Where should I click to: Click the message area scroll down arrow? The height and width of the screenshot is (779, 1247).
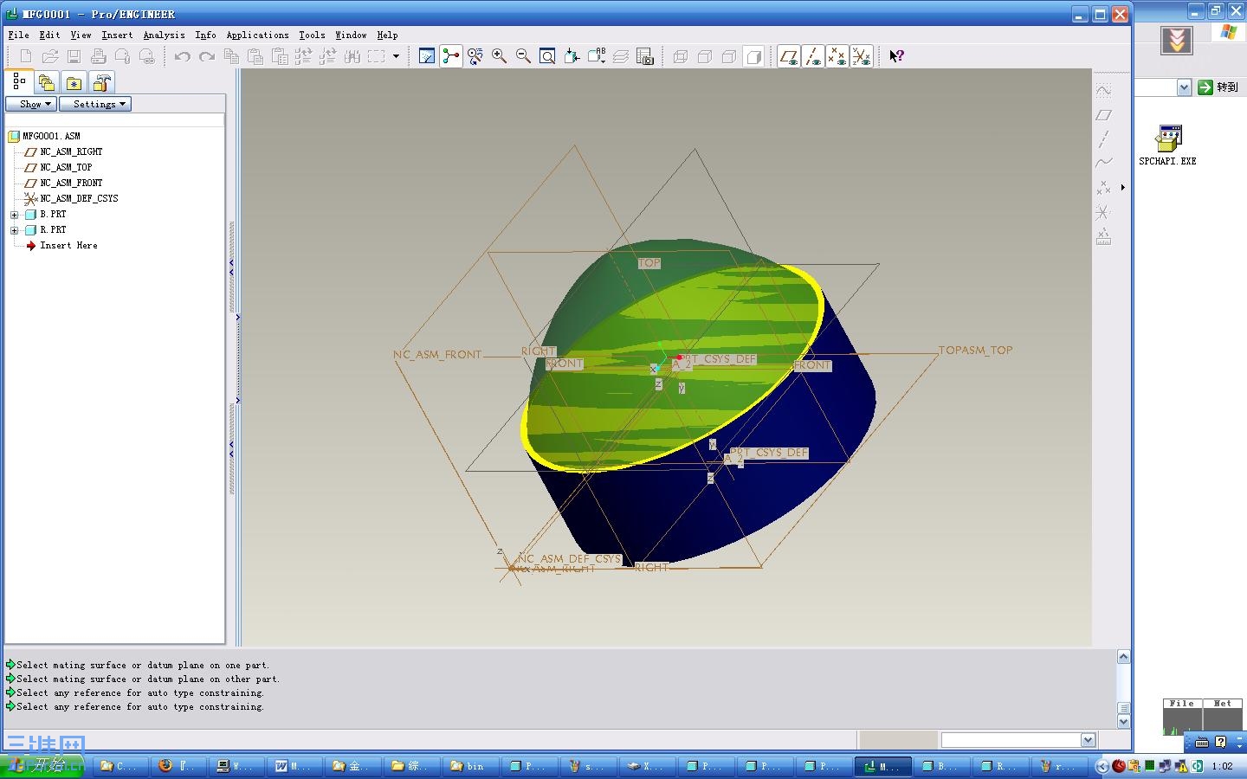(1123, 721)
